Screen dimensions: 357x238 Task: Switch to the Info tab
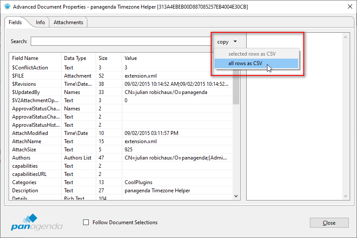coord(40,22)
